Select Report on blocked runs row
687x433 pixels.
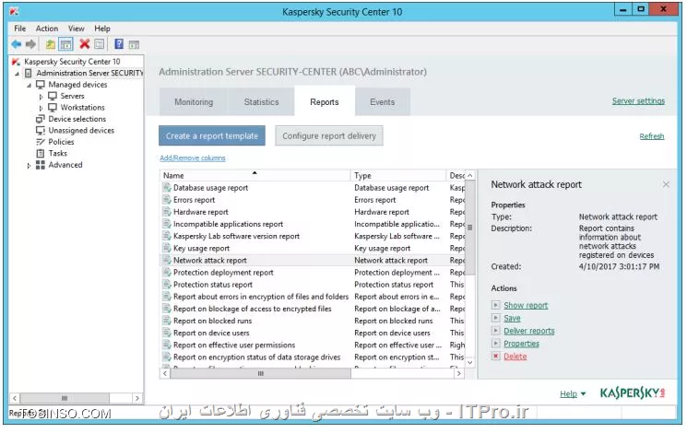312,321
